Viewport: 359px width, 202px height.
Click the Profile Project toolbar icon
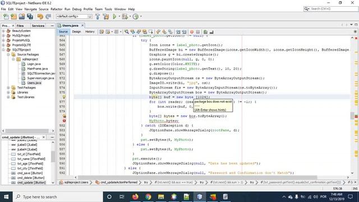tap(136, 16)
